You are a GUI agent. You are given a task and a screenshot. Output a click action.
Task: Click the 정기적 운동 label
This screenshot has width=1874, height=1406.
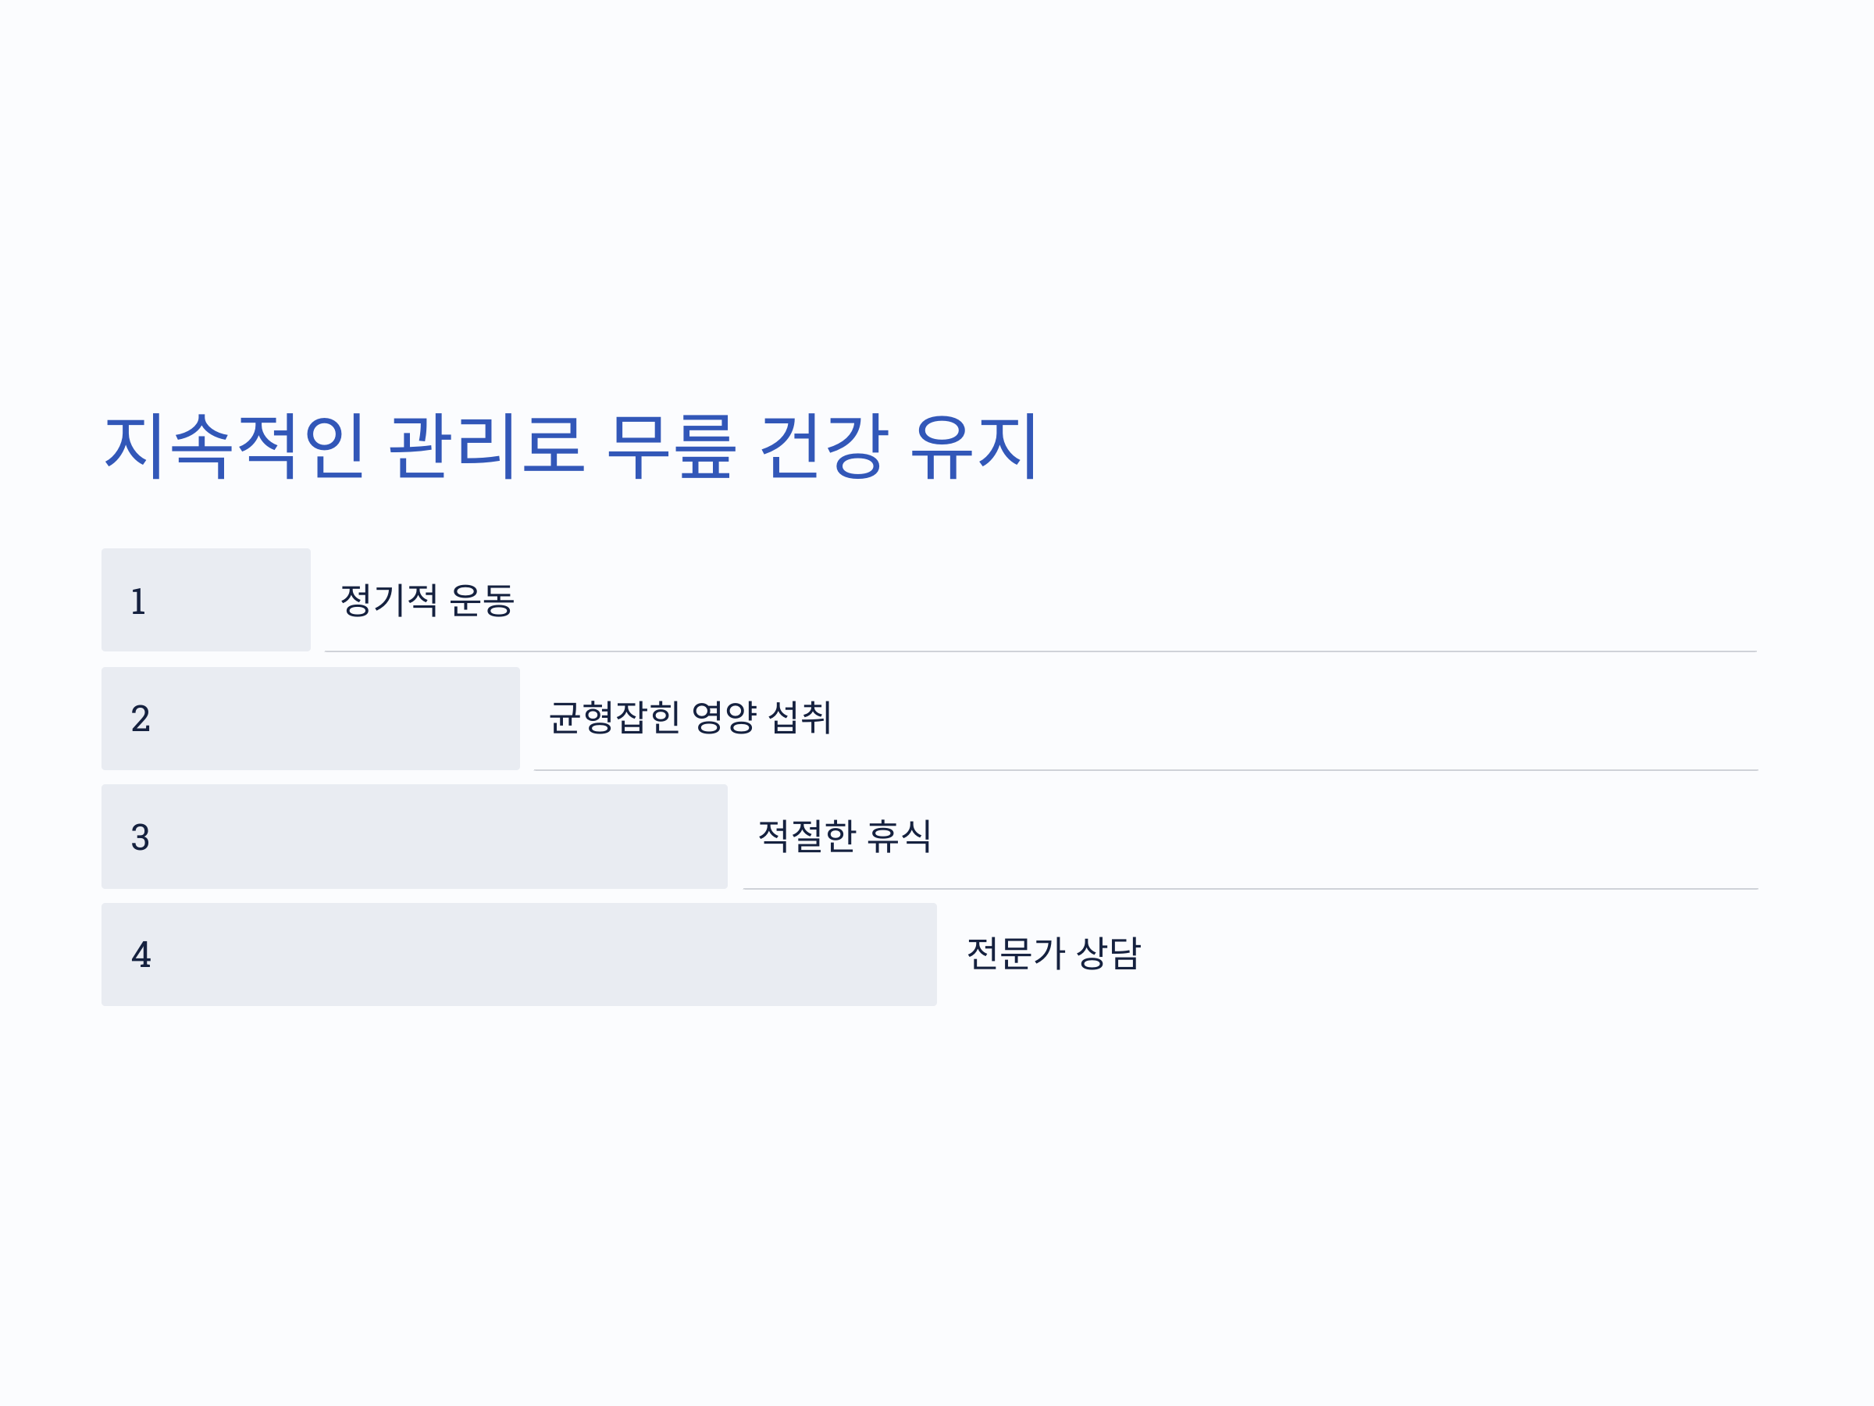(427, 600)
